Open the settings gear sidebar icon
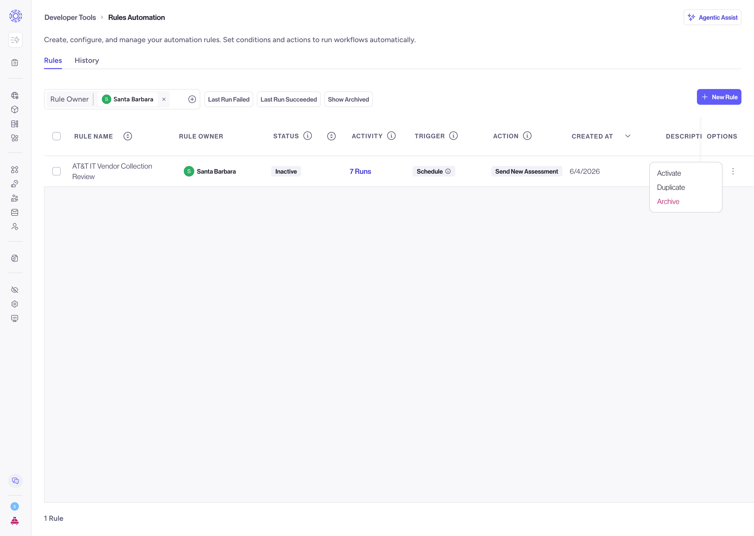Screen dimensions: 754x536 [15, 304]
